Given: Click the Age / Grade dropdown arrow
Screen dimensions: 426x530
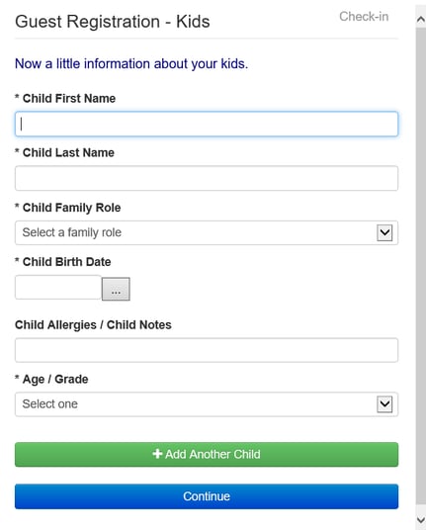Looking at the screenshot, I should coord(384,404).
